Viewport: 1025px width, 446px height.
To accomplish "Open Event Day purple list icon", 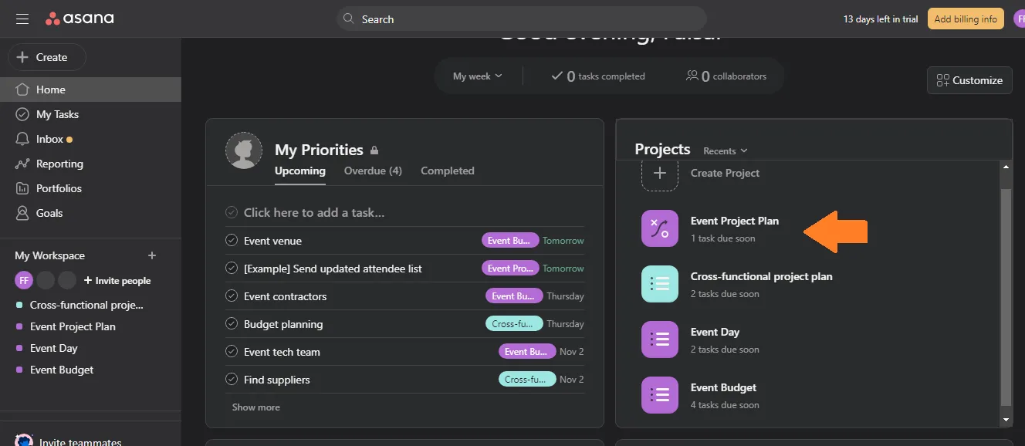I will tap(660, 340).
